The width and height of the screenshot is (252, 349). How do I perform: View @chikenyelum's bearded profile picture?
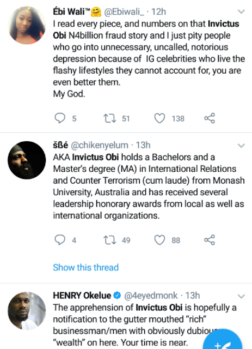[x=27, y=160]
